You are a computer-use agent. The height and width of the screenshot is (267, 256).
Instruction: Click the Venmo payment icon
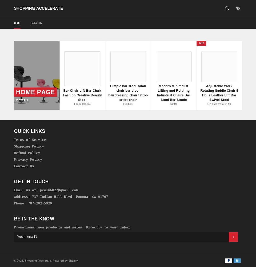click(237, 261)
